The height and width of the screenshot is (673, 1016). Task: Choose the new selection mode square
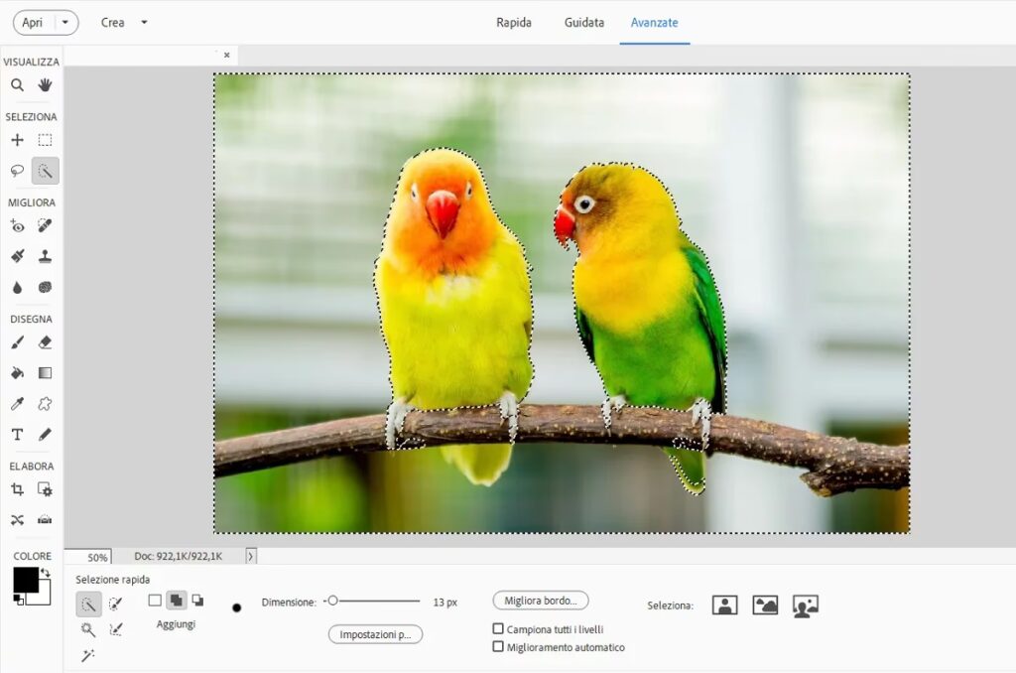pyautogui.click(x=155, y=601)
